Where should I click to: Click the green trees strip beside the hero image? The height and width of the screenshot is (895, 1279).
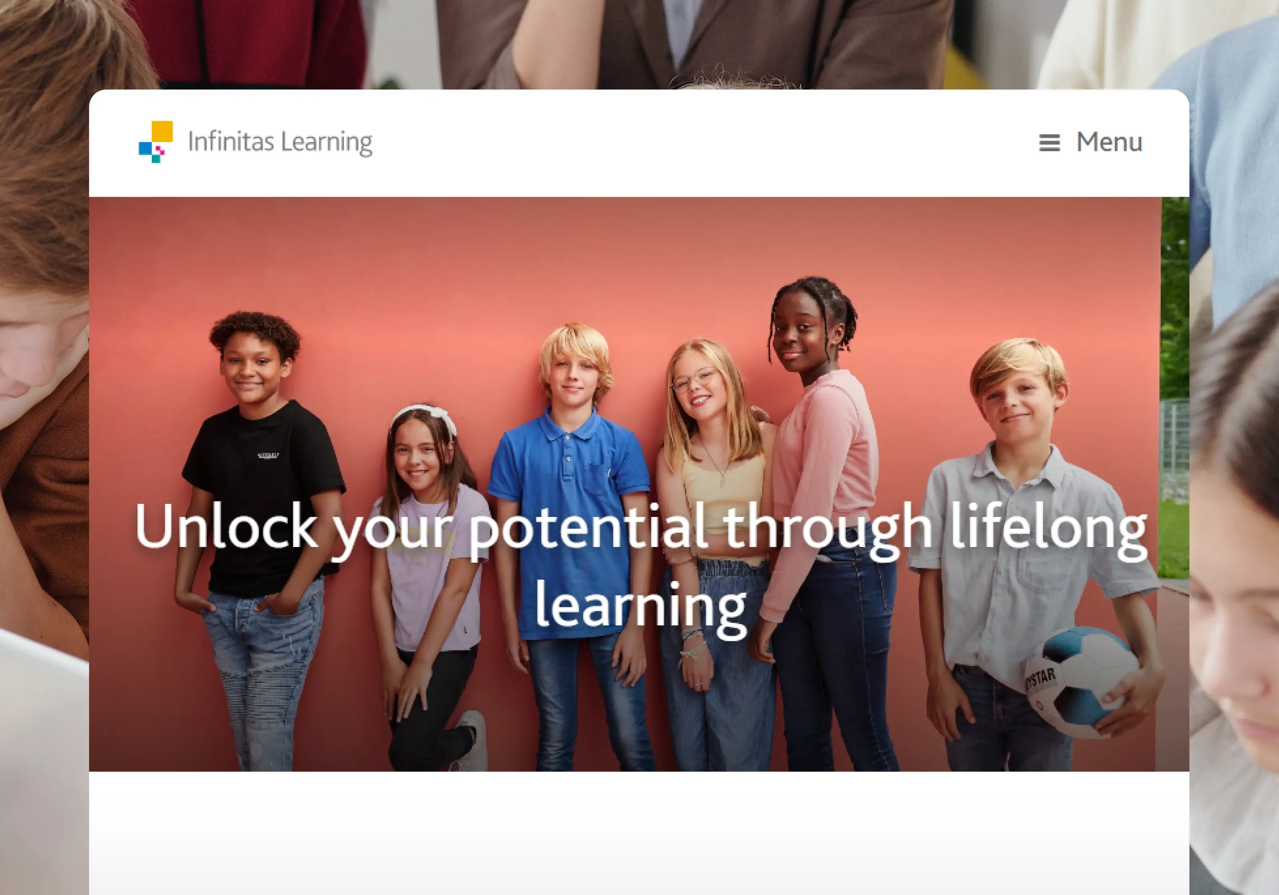click(1175, 390)
